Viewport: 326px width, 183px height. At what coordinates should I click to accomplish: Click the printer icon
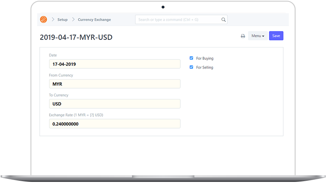[243, 36]
